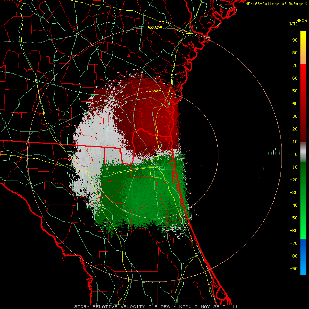309x309 pixels.
Task: Click the positive 50 knot scale value
Action: tap(295, 91)
